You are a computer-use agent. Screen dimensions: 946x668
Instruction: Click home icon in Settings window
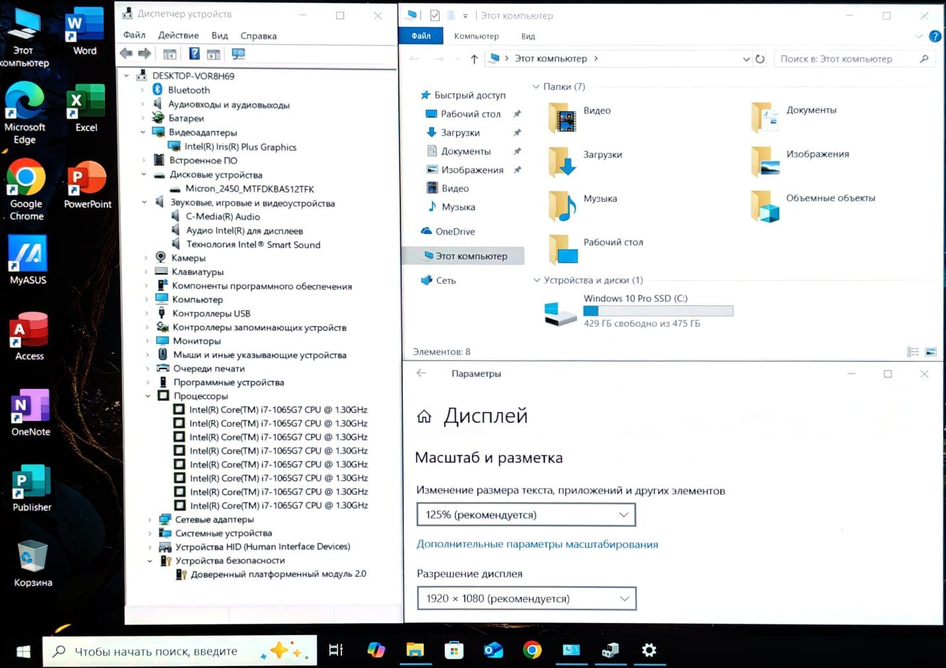point(424,416)
